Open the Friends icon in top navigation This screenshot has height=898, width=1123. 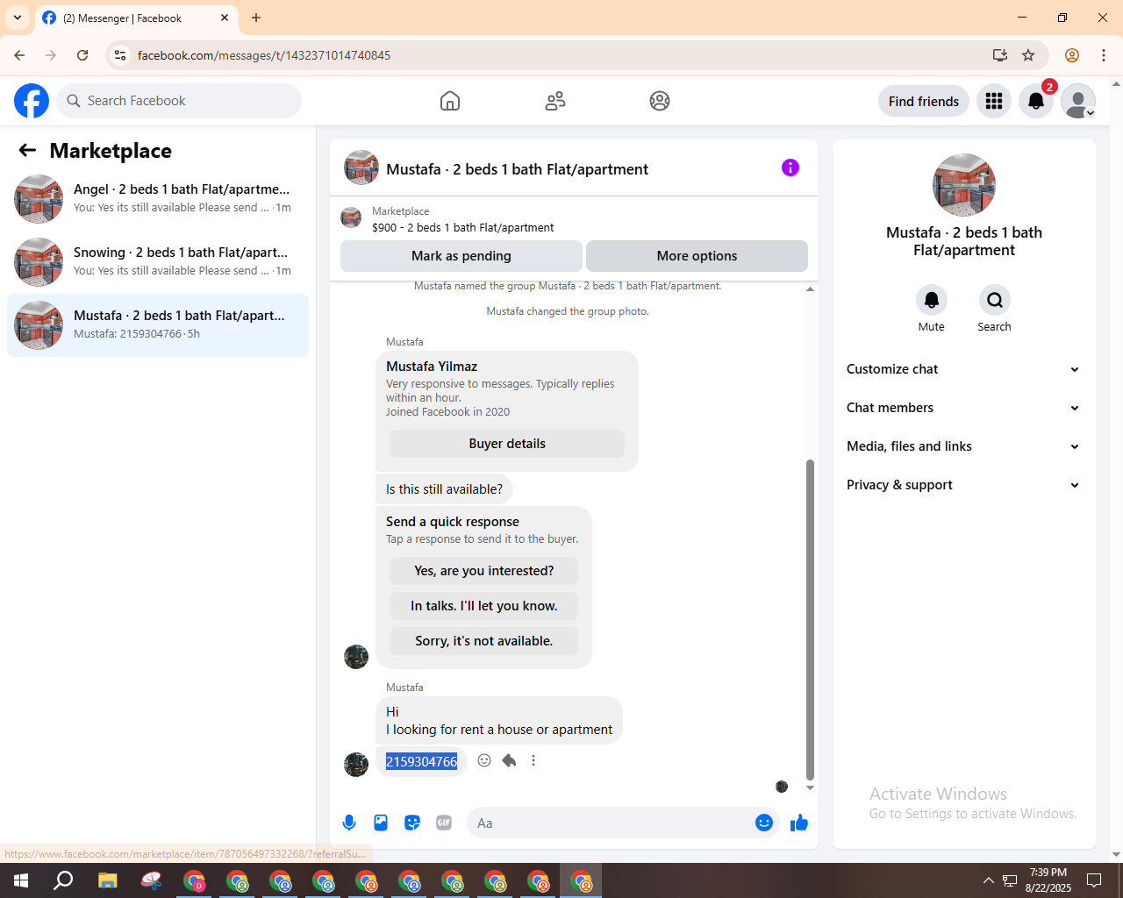[x=555, y=101]
